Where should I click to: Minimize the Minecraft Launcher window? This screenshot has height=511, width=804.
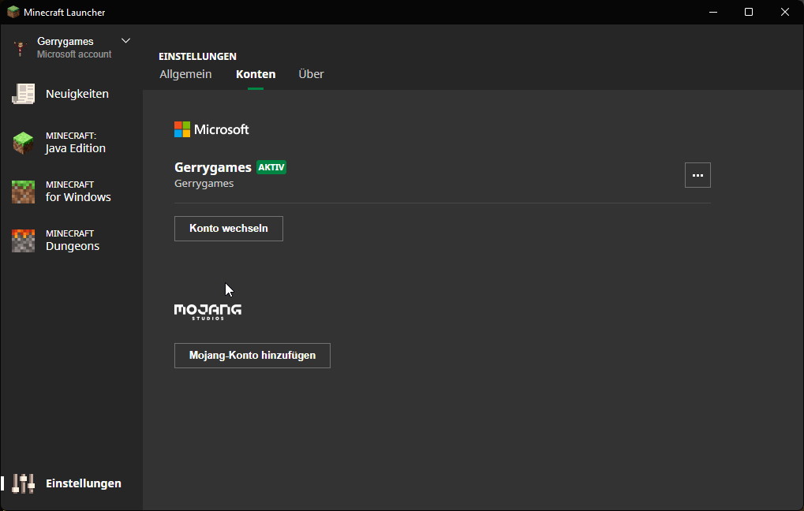tap(713, 12)
